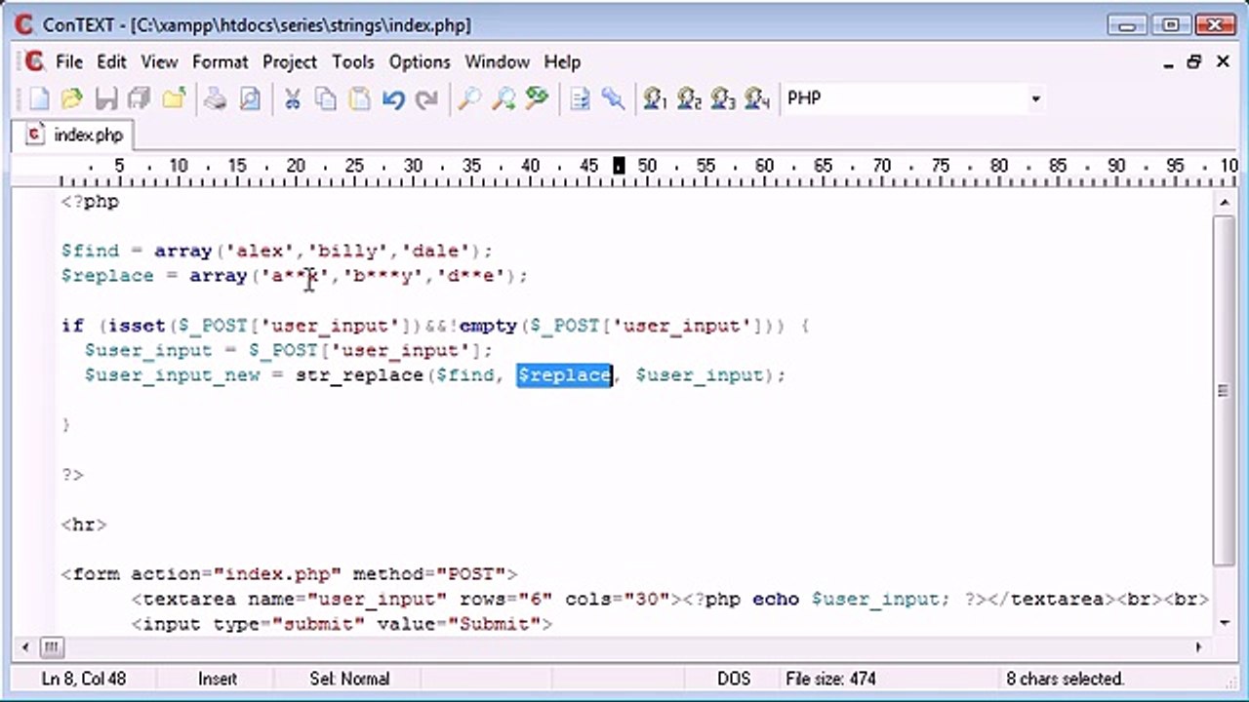This screenshot has width=1249, height=702.
Task: Open the Format menu
Action: [x=220, y=61]
